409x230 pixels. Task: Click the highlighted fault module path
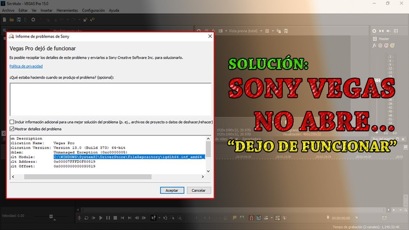(129, 157)
